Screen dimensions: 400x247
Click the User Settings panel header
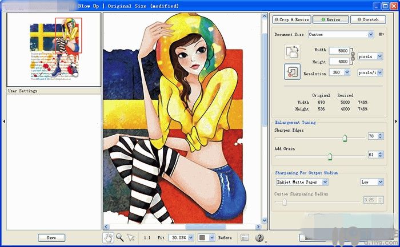click(54, 91)
